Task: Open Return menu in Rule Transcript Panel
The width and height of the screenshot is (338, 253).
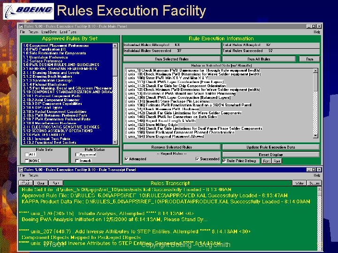Action: [33, 175]
